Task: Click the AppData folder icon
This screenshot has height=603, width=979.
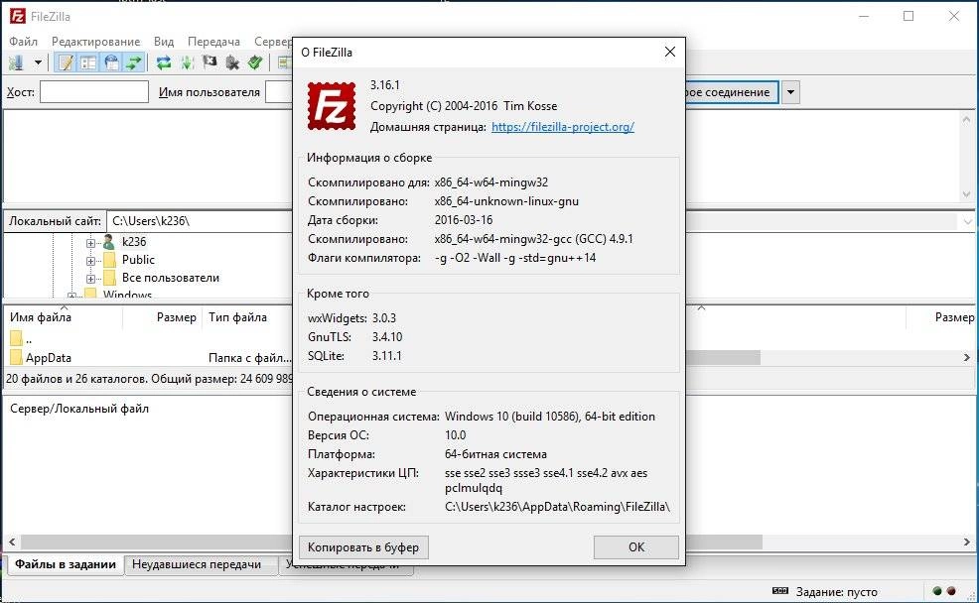Action: 16,357
